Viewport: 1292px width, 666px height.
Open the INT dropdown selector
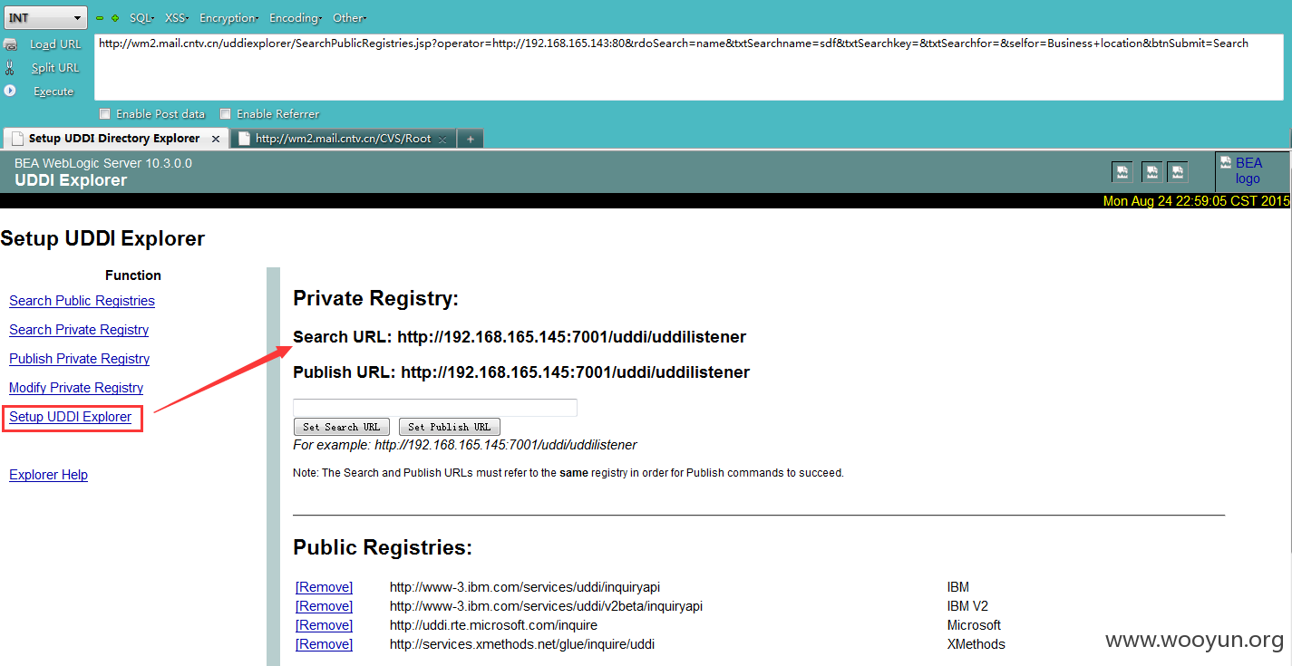click(46, 18)
